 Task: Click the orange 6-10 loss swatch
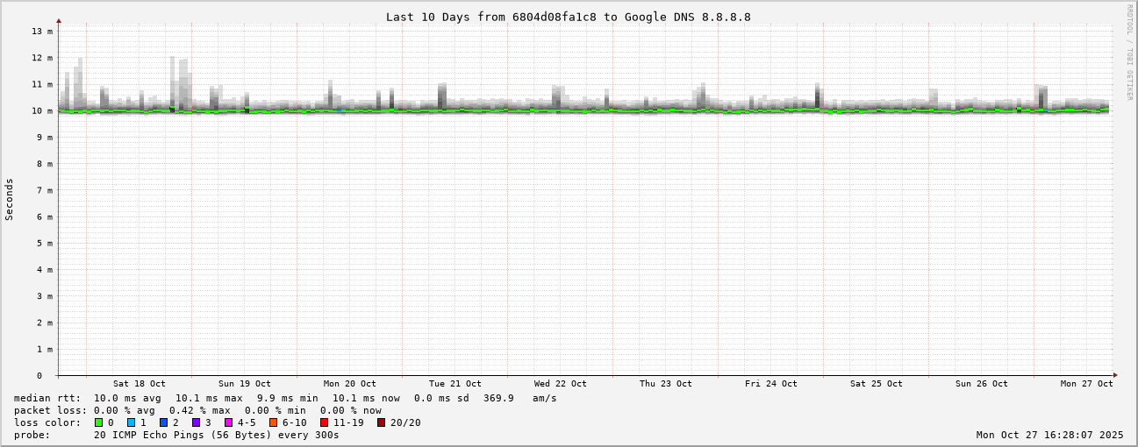(x=273, y=422)
